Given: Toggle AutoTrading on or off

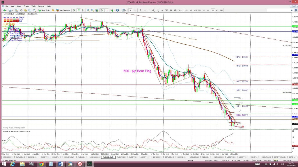Looking at the screenshot, I should [63, 10].
